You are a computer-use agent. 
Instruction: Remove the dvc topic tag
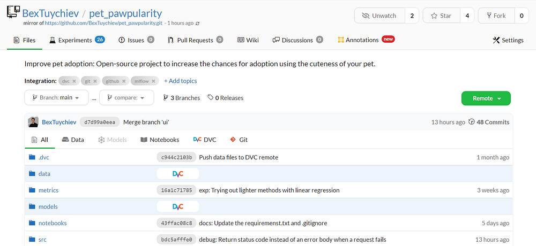point(75,81)
